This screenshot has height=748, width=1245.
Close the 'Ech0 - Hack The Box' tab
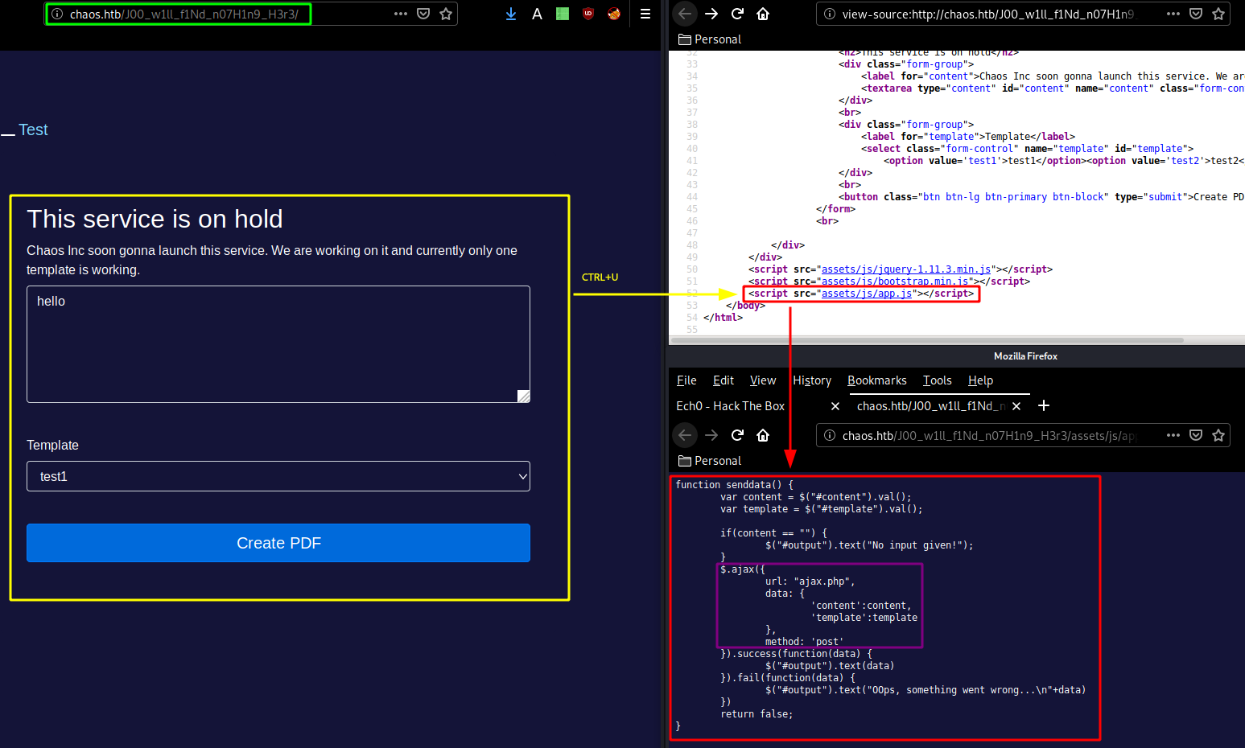pyautogui.click(x=835, y=406)
